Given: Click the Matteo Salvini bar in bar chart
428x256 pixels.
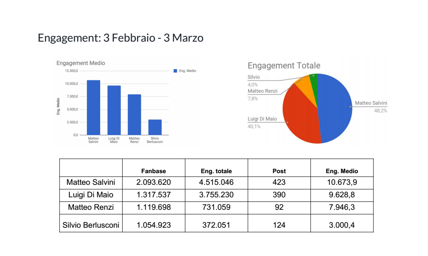Looking at the screenshot, I should click(x=93, y=107).
